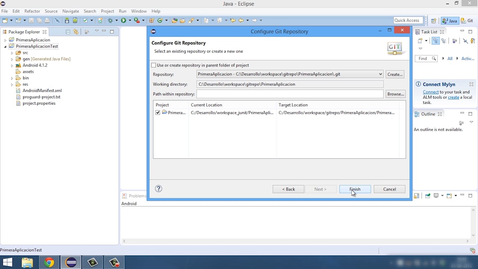
Task: Click the Create... repository button
Action: coord(395,74)
